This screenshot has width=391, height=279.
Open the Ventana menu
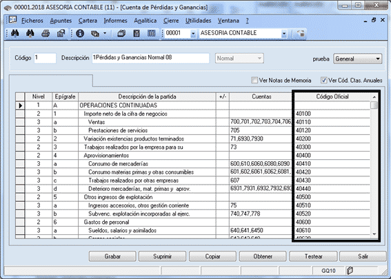(x=228, y=21)
